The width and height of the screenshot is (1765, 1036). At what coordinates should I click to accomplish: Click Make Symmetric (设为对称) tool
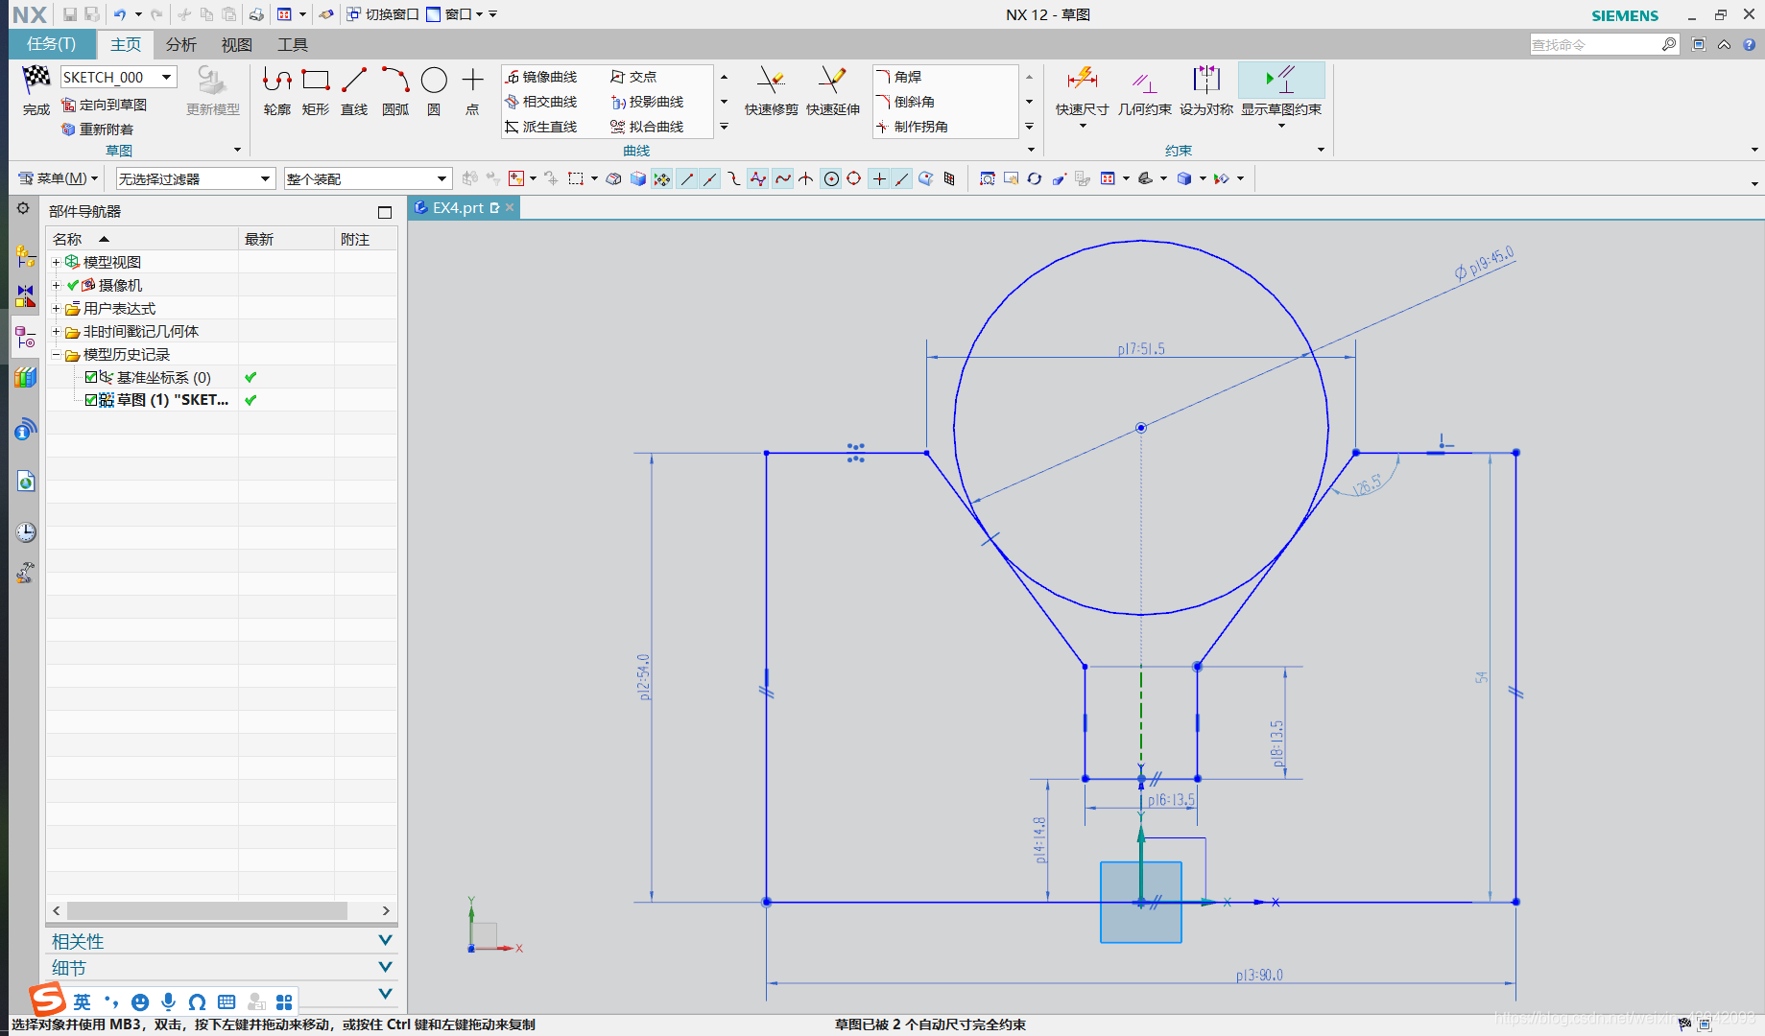1205,91
